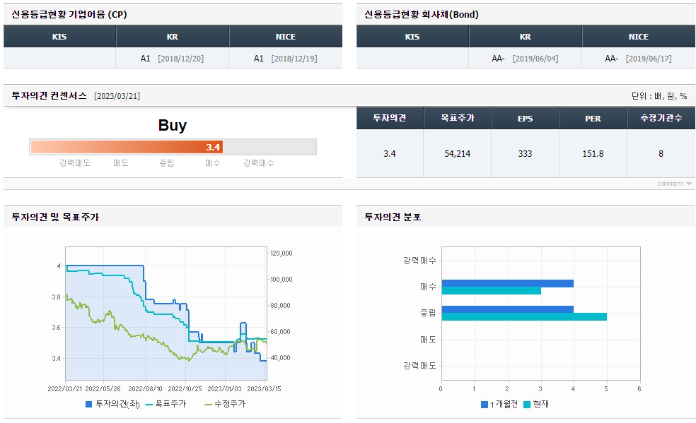
Task: Click the NICE header in Bond table
Action: (x=638, y=36)
